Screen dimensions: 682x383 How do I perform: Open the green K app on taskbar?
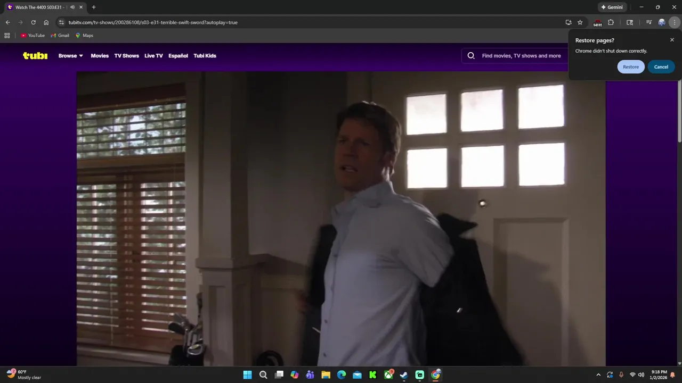point(373,375)
